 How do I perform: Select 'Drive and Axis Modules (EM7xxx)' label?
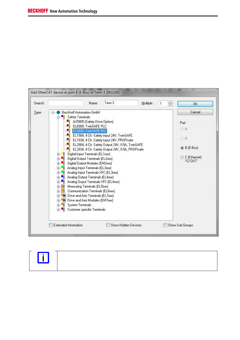[90, 200]
